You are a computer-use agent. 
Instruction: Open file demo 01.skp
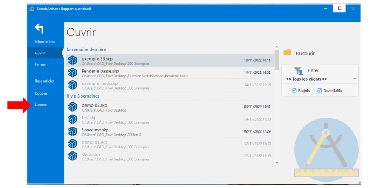pos(170,144)
